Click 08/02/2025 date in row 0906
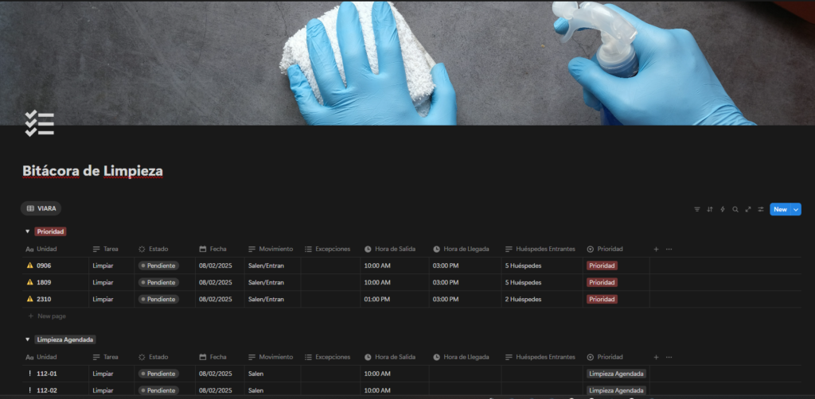Image resolution: width=815 pixels, height=399 pixels. pyautogui.click(x=215, y=265)
